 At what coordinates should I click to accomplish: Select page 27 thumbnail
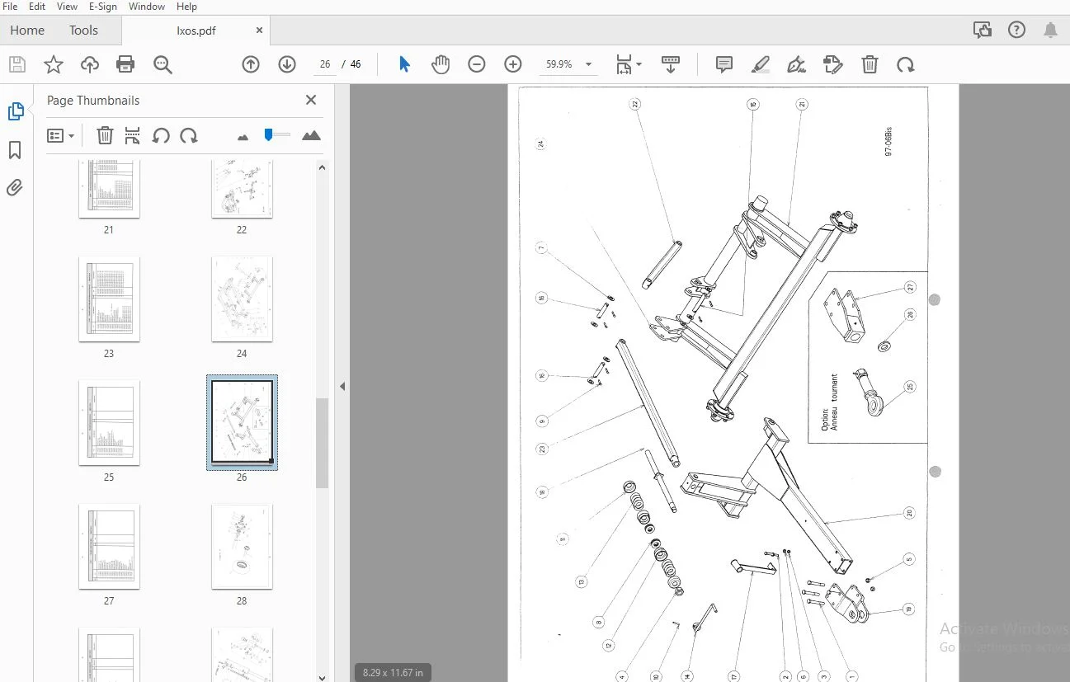[x=109, y=546]
